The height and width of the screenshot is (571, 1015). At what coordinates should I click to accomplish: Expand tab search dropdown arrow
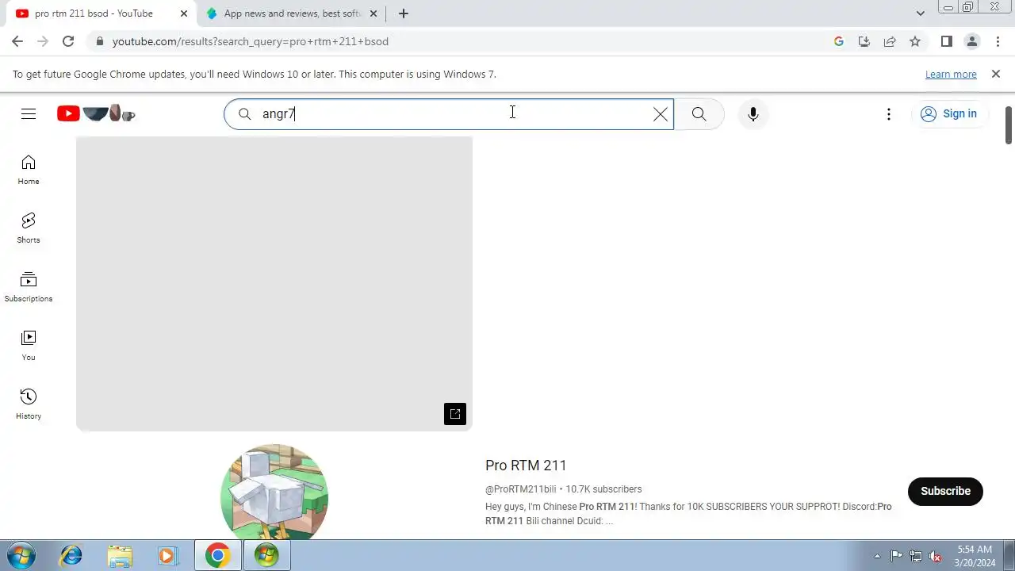(x=920, y=13)
